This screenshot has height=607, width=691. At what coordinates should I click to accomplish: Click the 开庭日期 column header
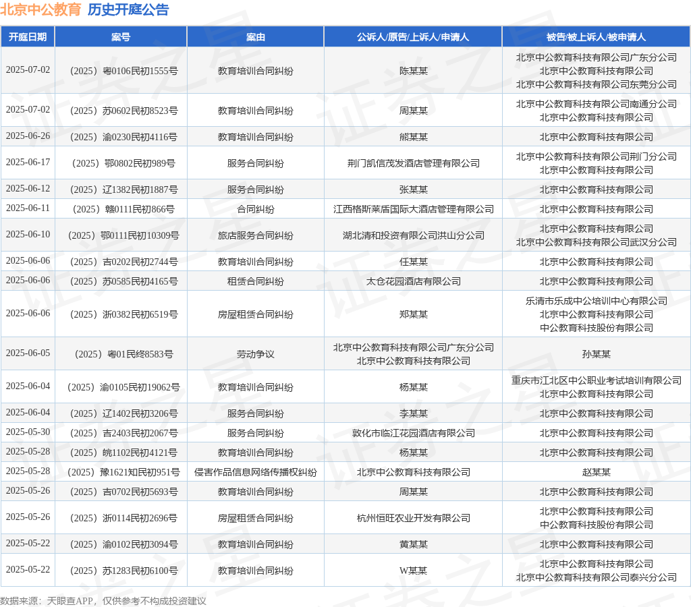click(28, 37)
